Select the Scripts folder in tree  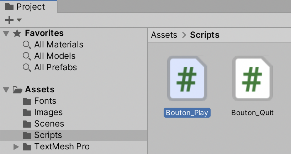click(48, 135)
